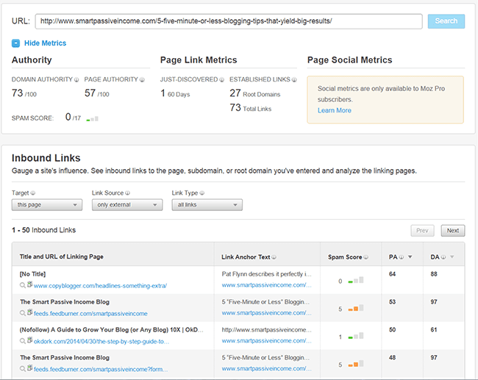Viewport: 478px width, 380px height.
Task: Click info icon next to Link Source
Action: click(x=128, y=193)
